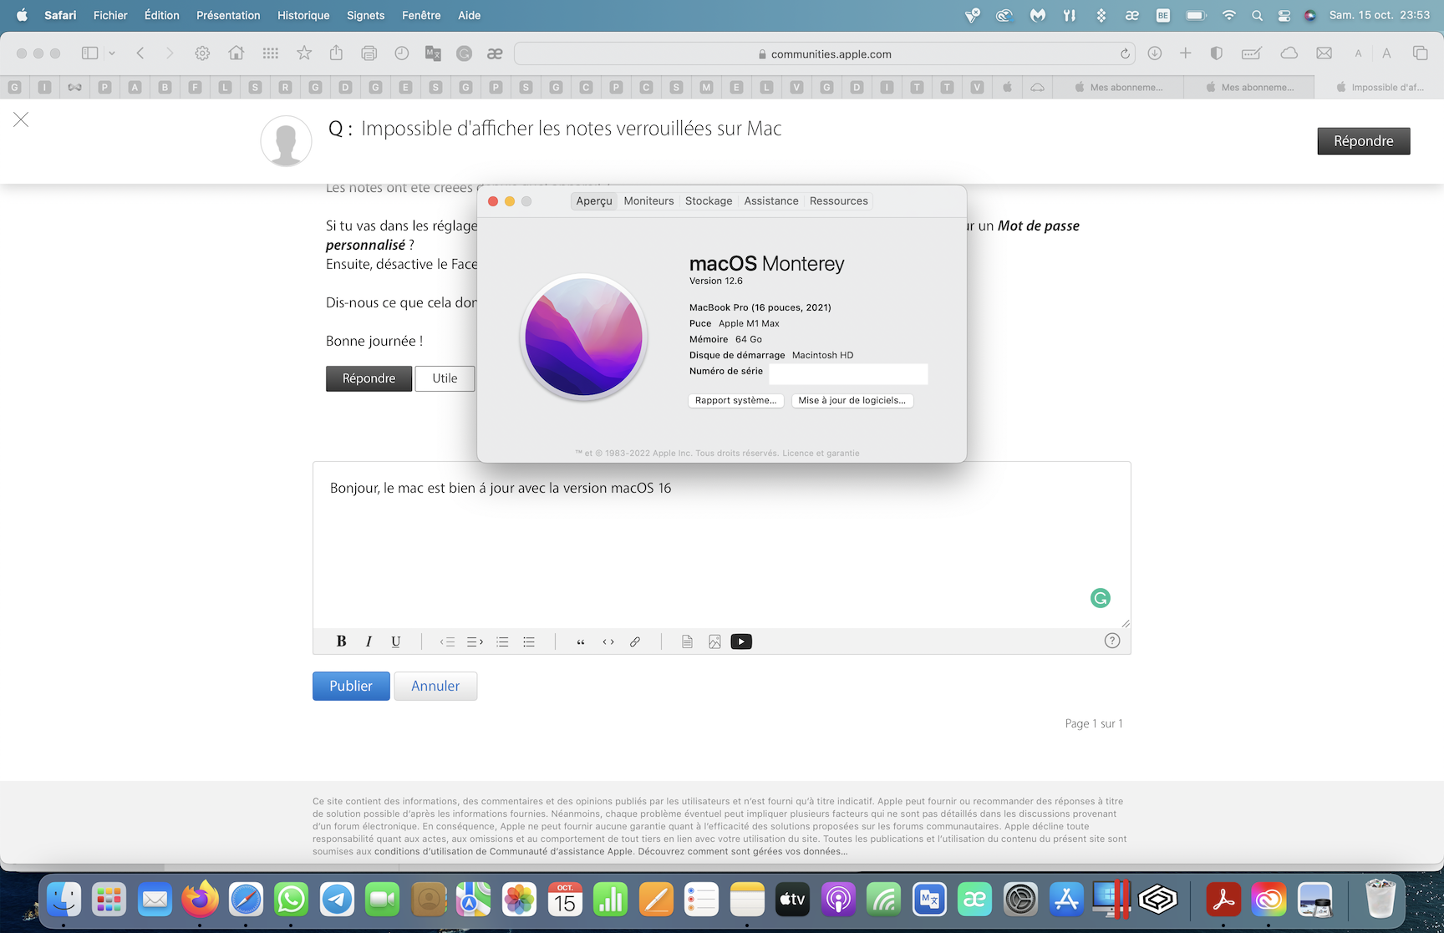Cancel the reply with Annuler

[435, 686]
